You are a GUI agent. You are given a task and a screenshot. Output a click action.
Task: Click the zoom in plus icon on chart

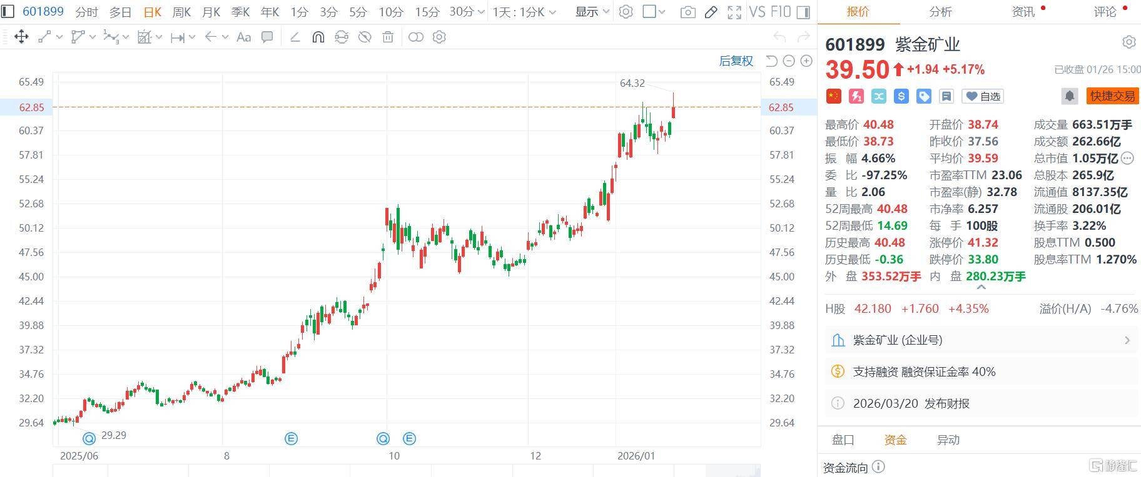pos(806,61)
